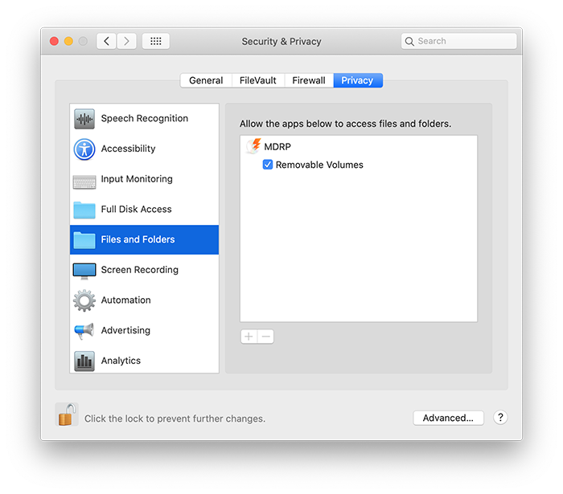Select the Advertising category label
This screenshot has height=494, width=563.
[125, 330]
